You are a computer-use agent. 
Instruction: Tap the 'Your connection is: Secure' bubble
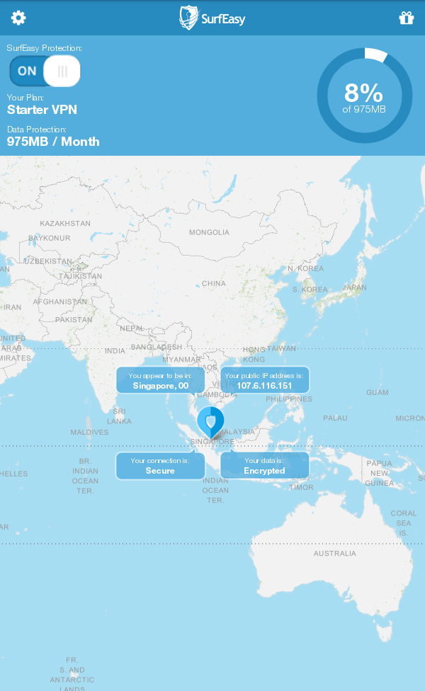(x=161, y=466)
